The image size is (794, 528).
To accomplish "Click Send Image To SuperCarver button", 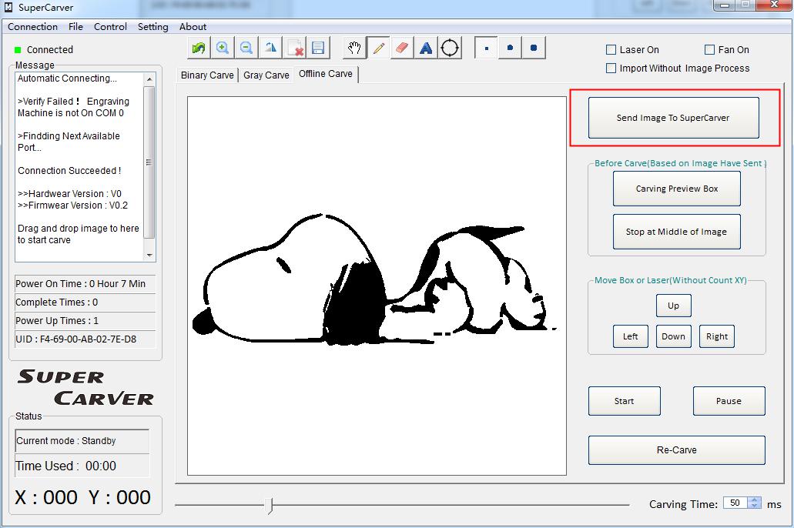I will click(673, 118).
